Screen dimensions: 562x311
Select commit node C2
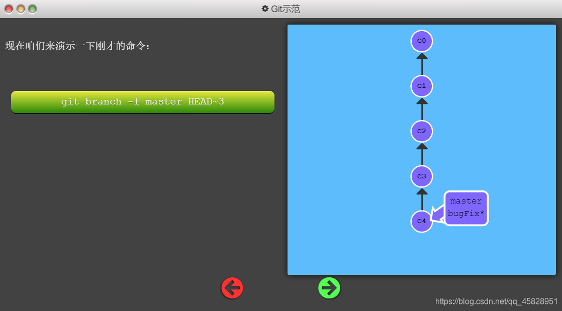point(421,132)
